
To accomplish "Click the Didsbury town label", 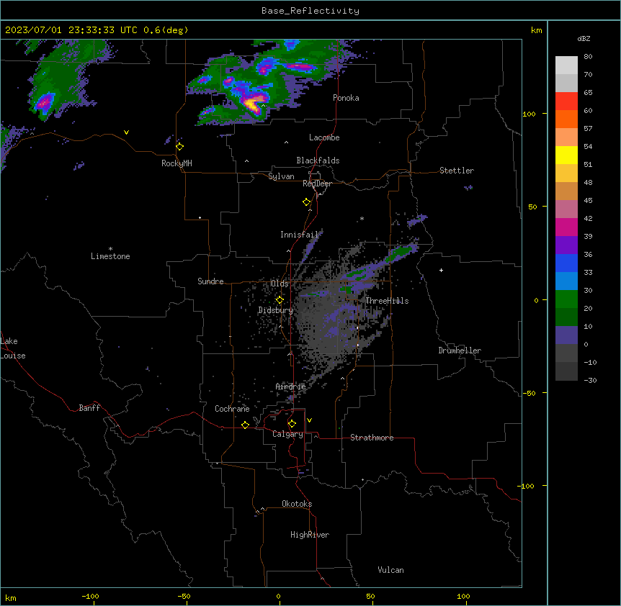I will click(276, 310).
